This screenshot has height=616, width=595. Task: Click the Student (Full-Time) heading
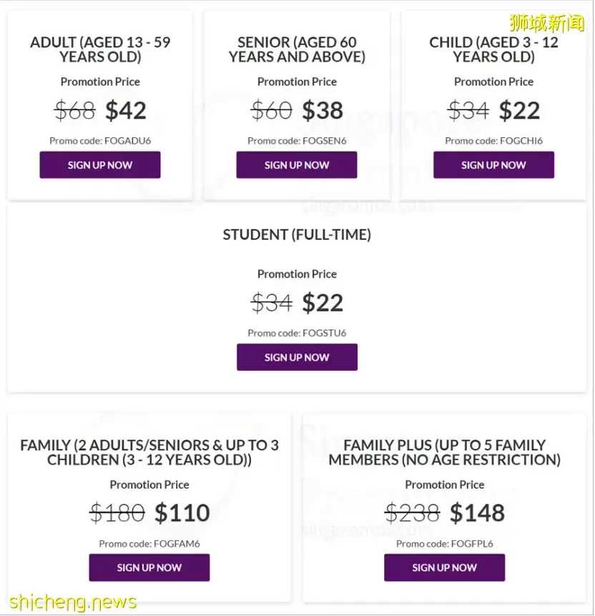(297, 234)
